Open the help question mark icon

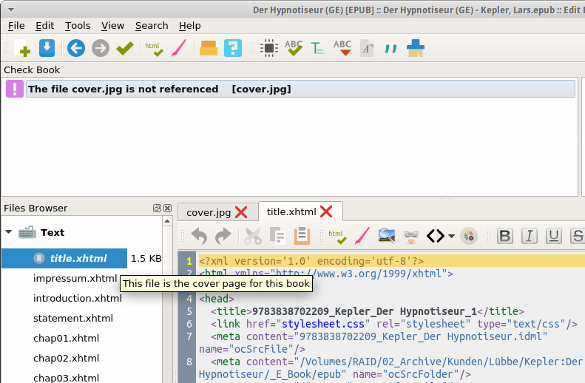(233, 49)
